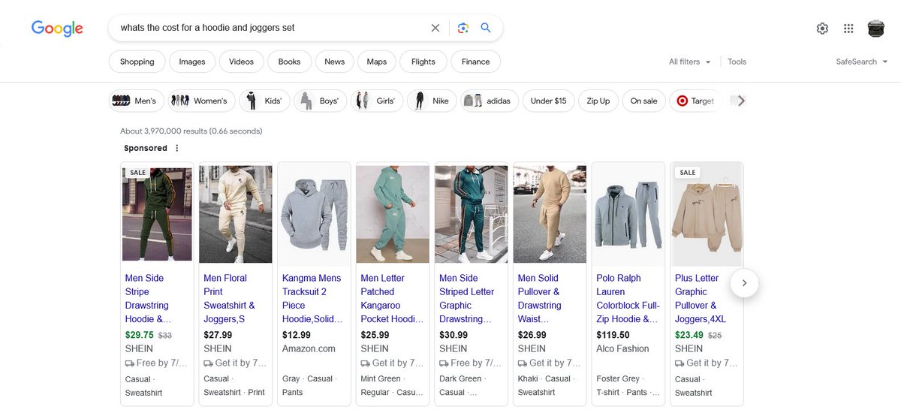Open the SafeSearch dropdown
The width and height of the screenshot is (901, 419).
[x=862, y=62]
